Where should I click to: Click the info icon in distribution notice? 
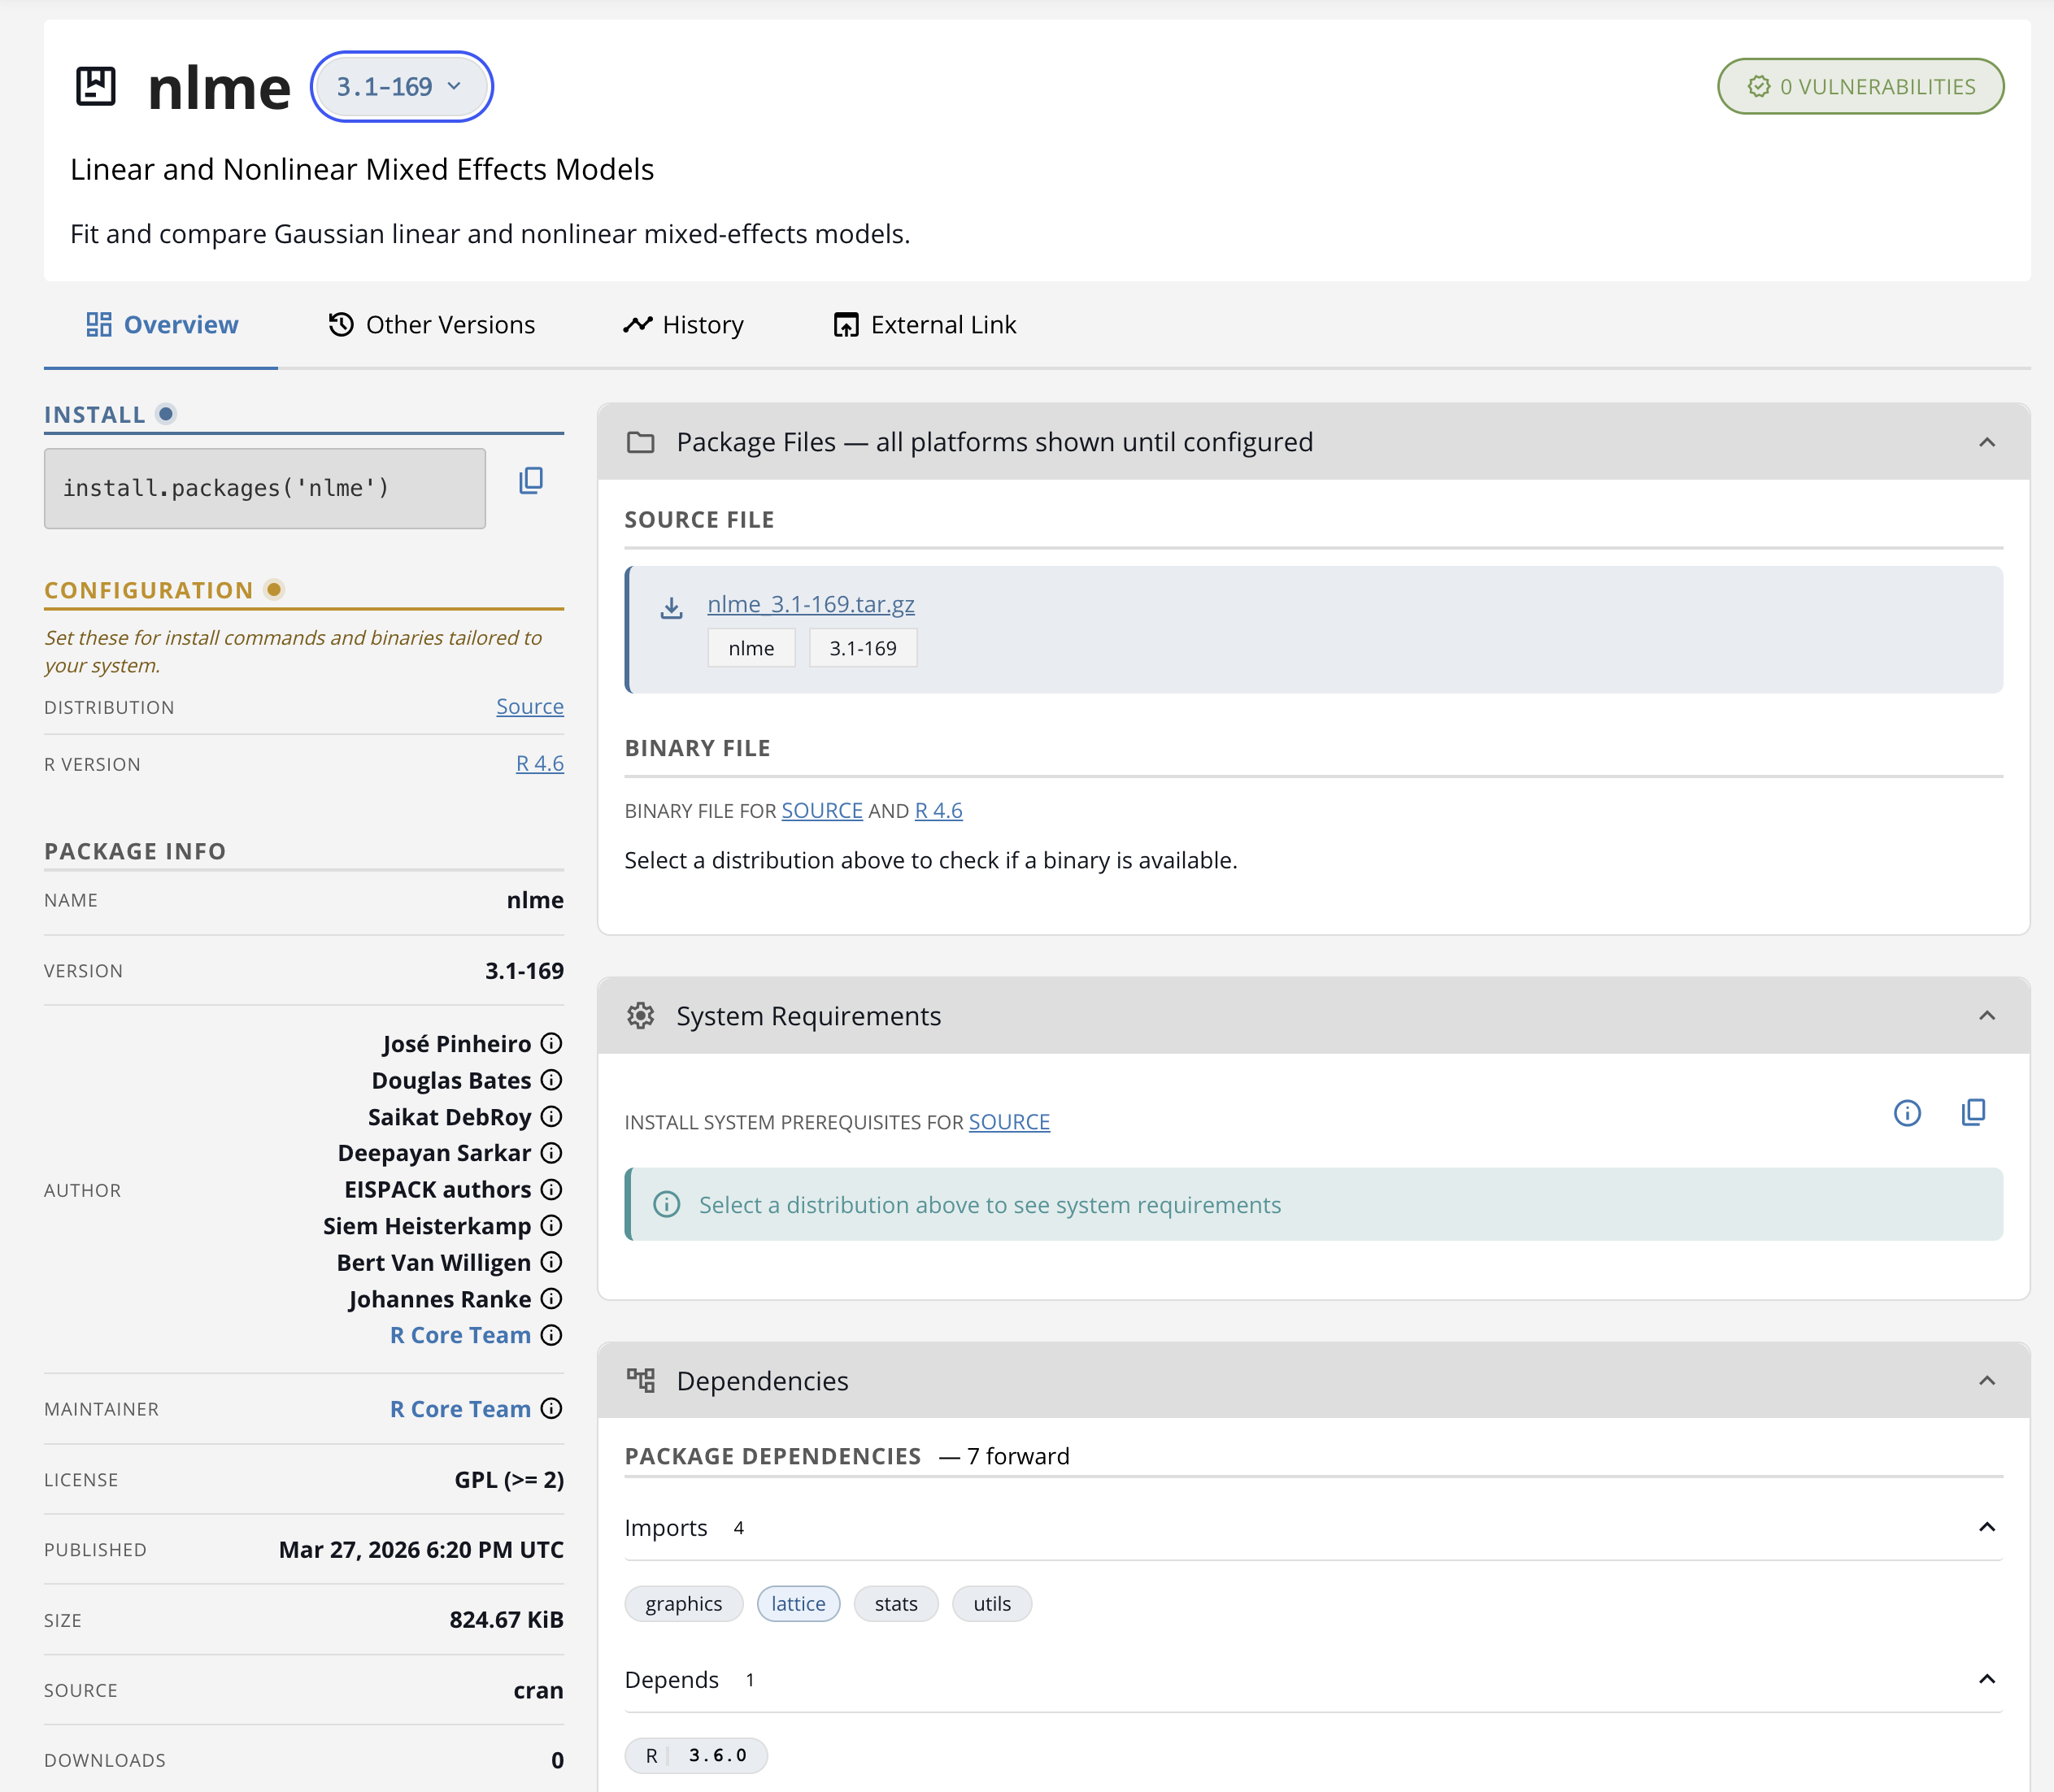pos(667,1205)
